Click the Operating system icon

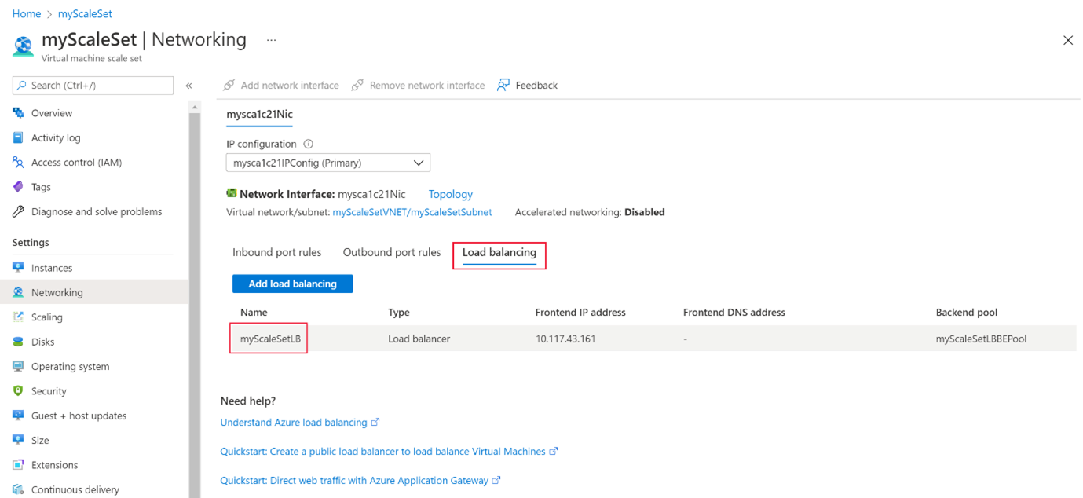pyautogui.click(x=18, y=366)
